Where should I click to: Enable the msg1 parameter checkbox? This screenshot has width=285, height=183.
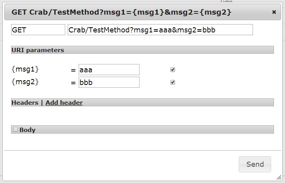(x=173, y=70)
